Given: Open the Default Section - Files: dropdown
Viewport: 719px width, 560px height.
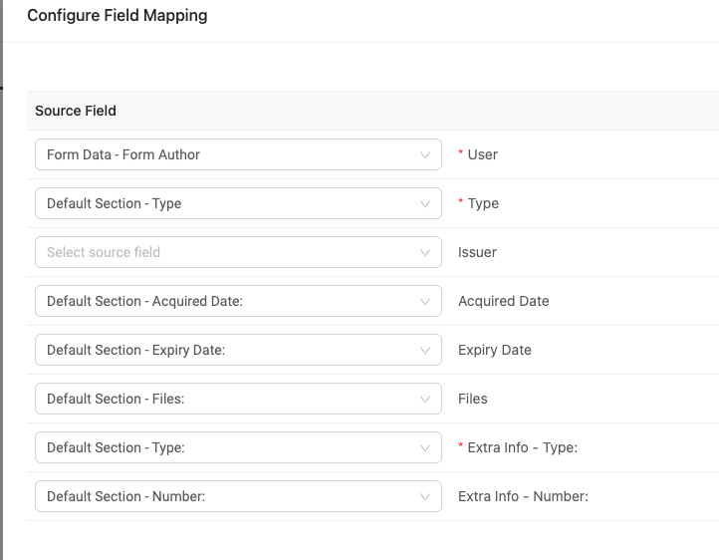Looking at the screenshot, I should point(238,399).
